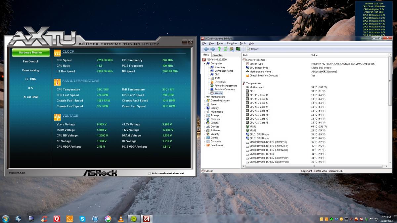Image resolution: width=397 pixels, height=223 pixels.
Task: Open the Help menu in AIDA64
Action: tap(251, 43)
